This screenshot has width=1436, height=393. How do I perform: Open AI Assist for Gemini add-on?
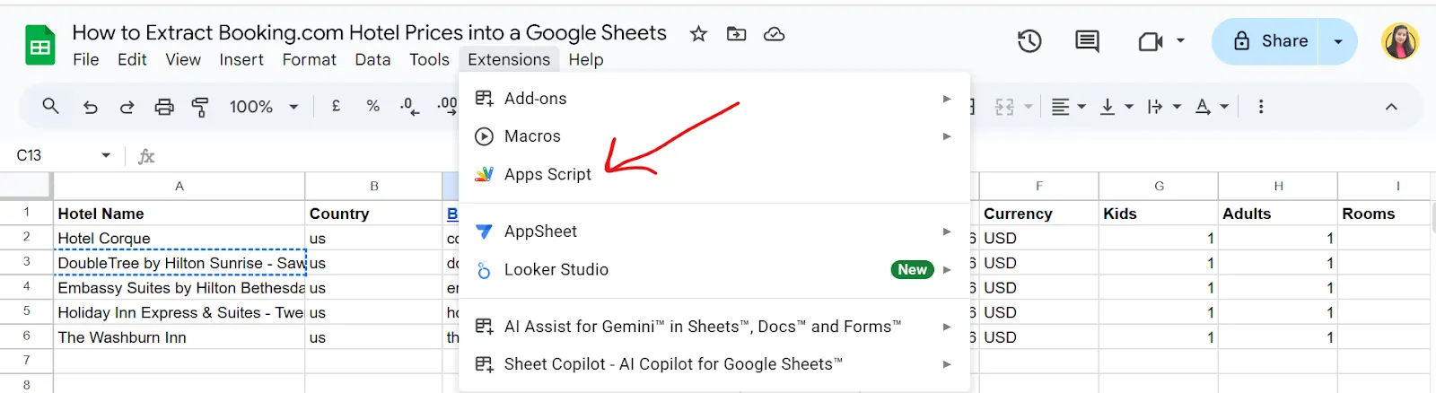pos(714,327)
